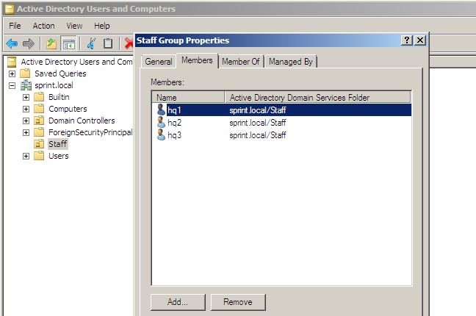Expand the ForeignSecurityPrincipal node
This screenshot has height=316, width=476.
click(x=26, y=132)
